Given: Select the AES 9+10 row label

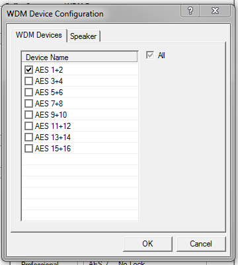Looking at the screenshot, I should point(51,115).
